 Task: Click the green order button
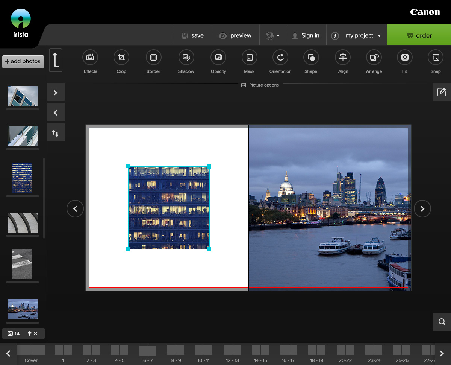(419, 35)
